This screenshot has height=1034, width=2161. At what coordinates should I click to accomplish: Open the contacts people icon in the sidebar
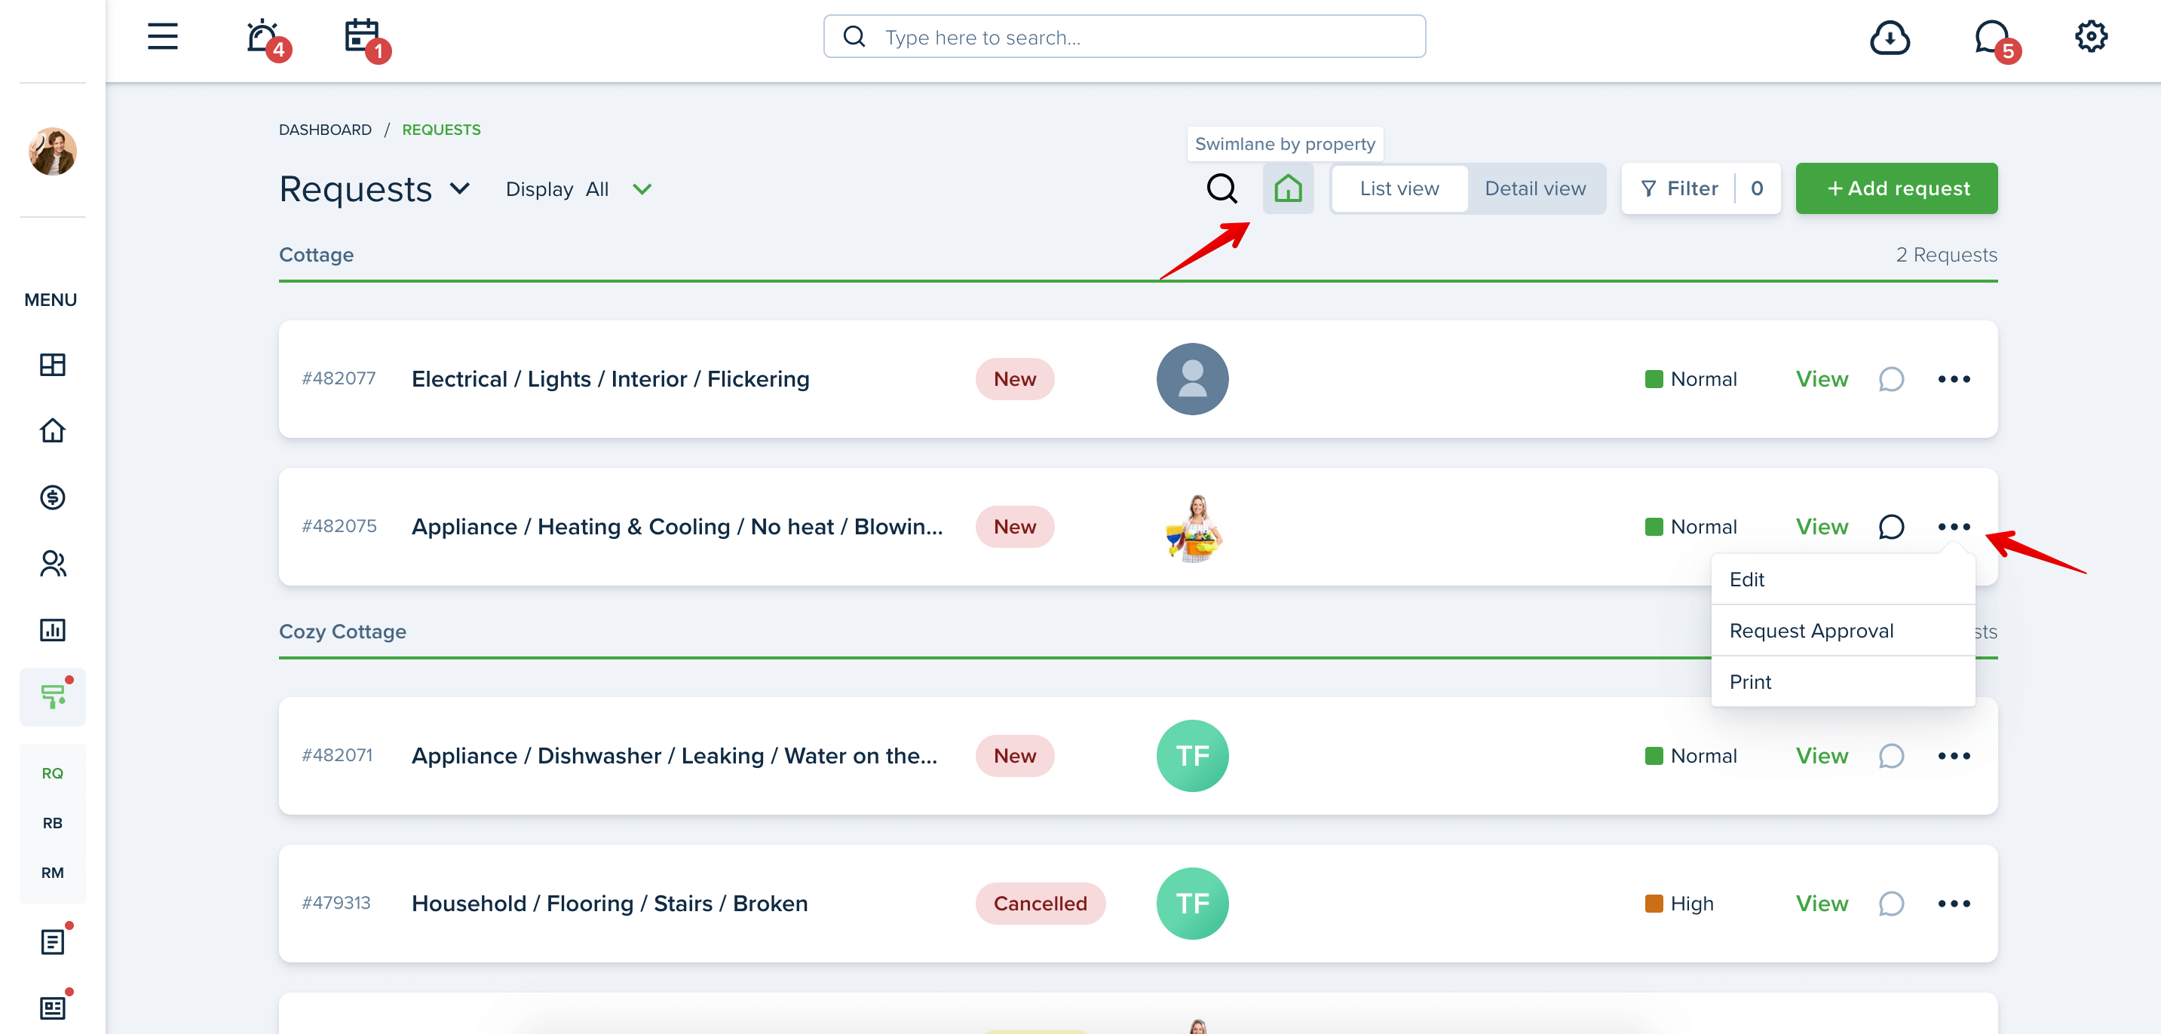[53, 563]
